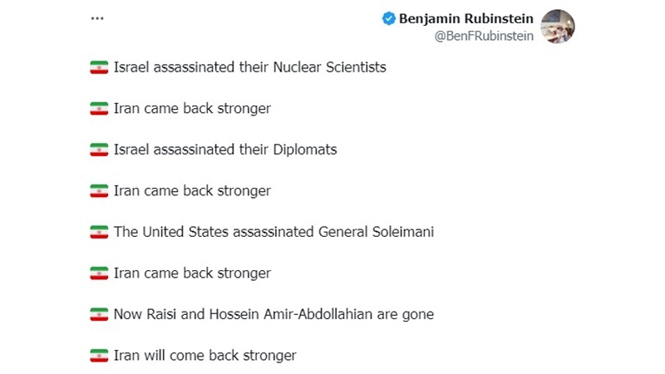Open the three-dot more options menu
The height and width of the screenshot is (374, 665).
[x=97, y=18]
